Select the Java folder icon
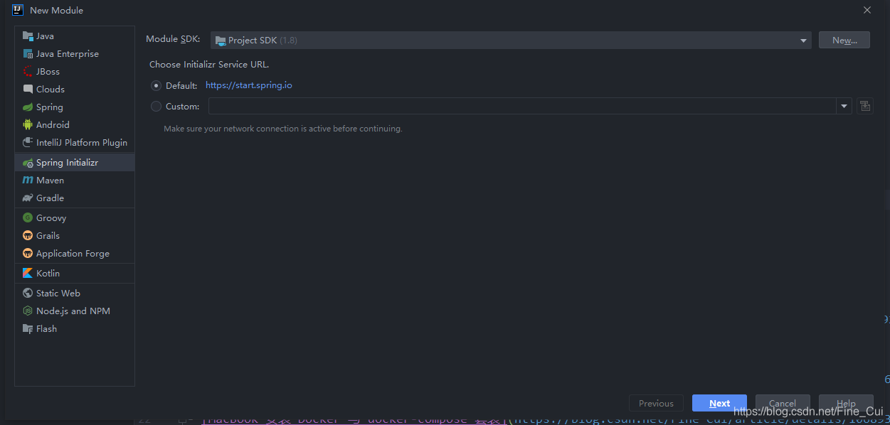 [x=28, y=36]
